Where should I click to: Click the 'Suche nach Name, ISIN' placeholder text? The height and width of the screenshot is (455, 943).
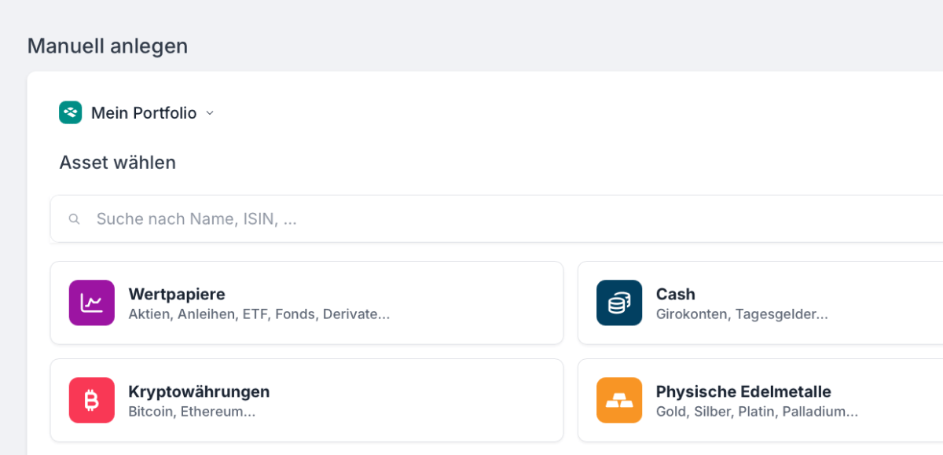click(196, 219)
